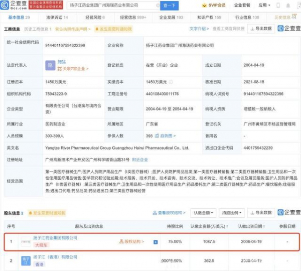Click the Qcc logo at top left
The width and height of the screenshot is (301, 271).
[14, 5]
